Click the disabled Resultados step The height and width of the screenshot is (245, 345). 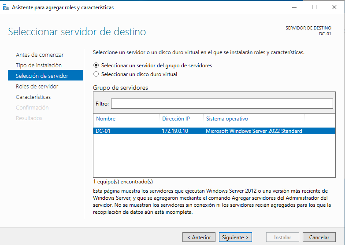click(x=29, y=118)
